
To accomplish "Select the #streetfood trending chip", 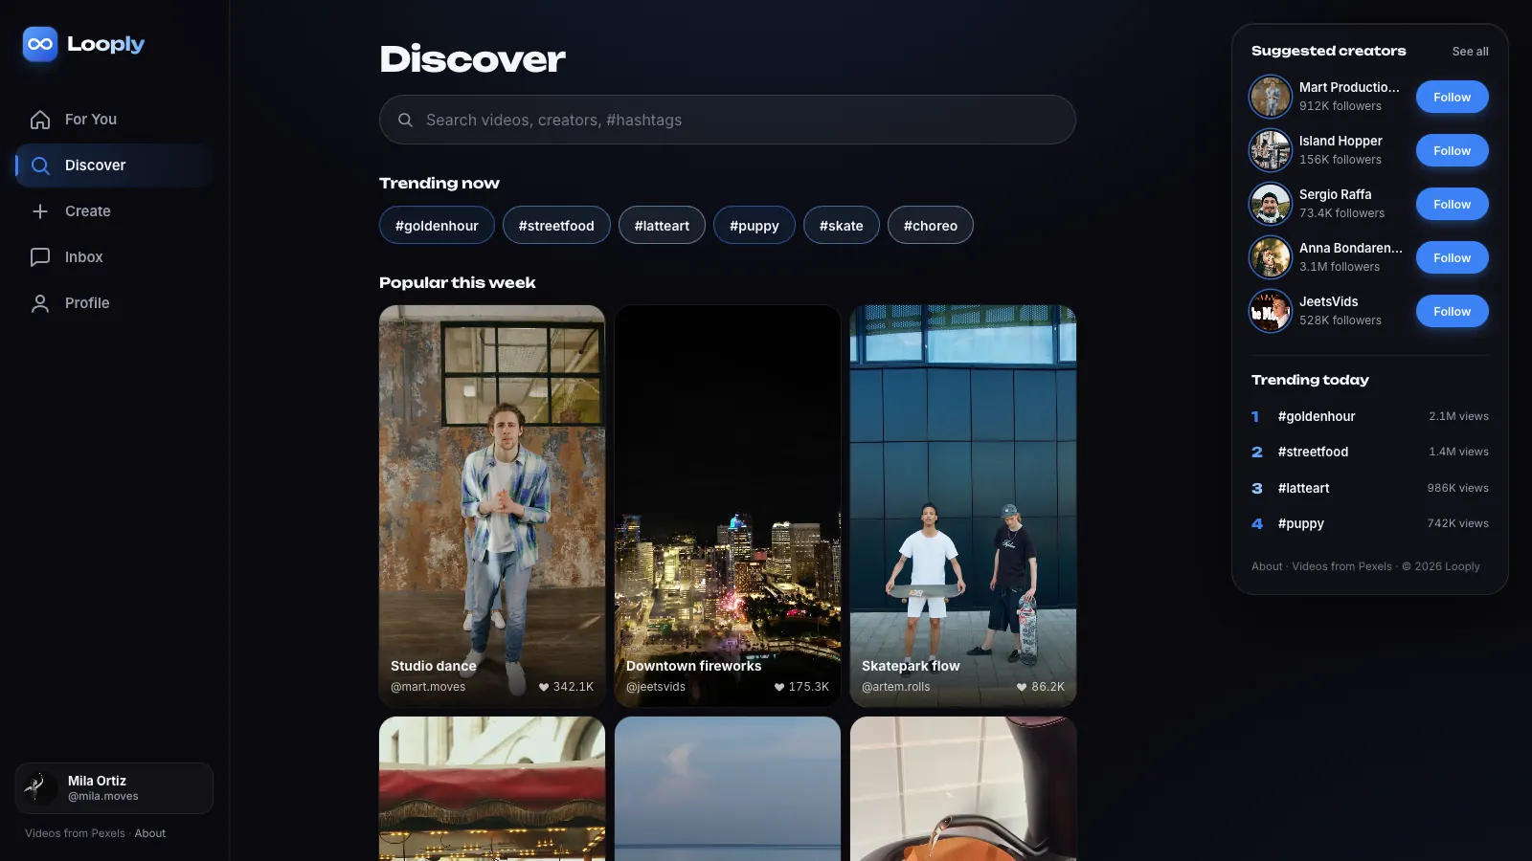I will pos(556,226).
